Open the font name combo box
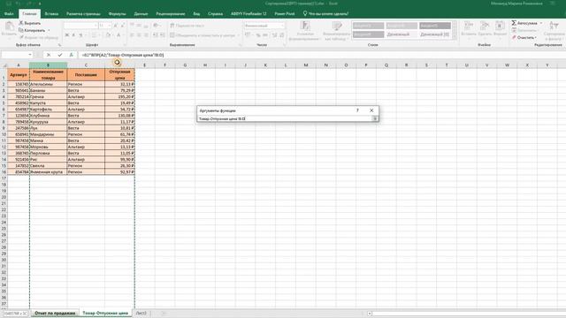This screenshot has width=566, height=318. [x=80, y=26]
